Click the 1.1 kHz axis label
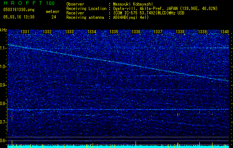233x148 pixels. (x=3, y=48)
